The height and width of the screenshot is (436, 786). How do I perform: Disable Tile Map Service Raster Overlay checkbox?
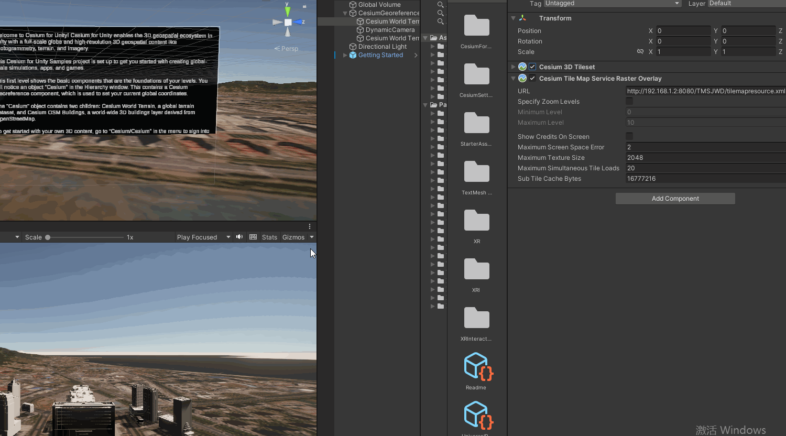pyautogui.click(x=532, y=79)
